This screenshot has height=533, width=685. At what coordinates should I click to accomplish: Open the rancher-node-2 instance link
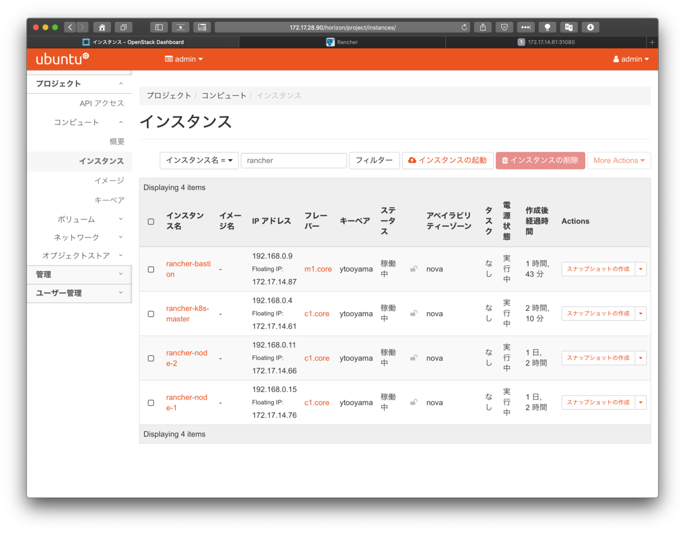pyautogui.click(x=187, y=358)
